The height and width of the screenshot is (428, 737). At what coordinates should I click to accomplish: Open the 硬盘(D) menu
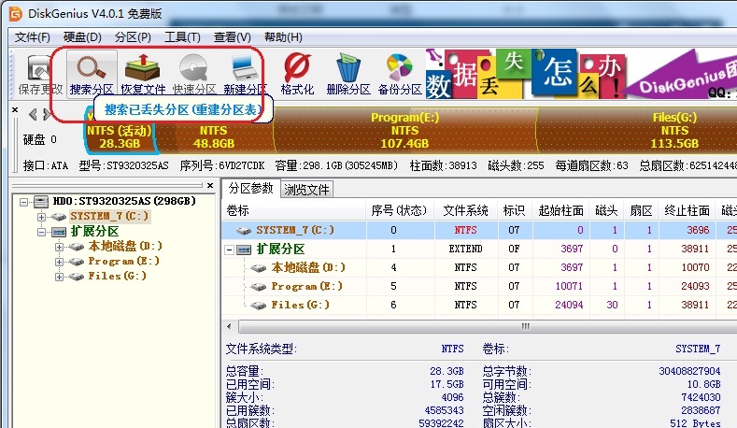(82, 36)
